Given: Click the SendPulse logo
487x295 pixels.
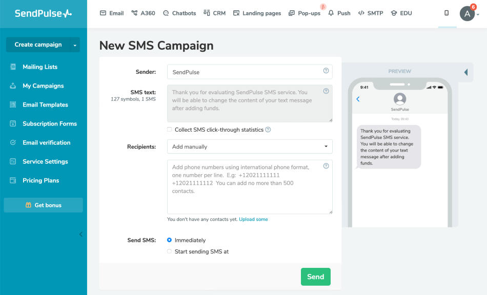Looking at the screenshot, I should 43,14.
